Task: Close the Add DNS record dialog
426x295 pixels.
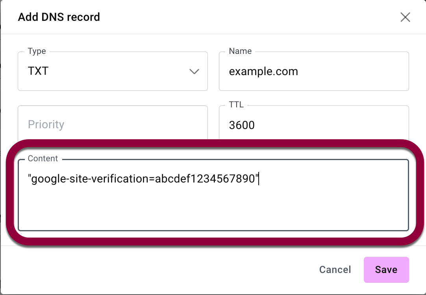Action: pyautogui.click(x=405, y=17)
